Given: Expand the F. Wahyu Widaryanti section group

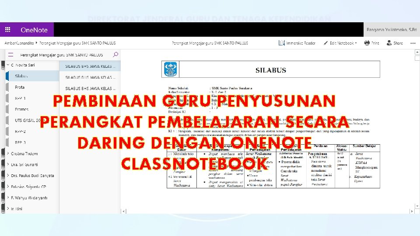Looking at the screenshot, I should 8,198.
